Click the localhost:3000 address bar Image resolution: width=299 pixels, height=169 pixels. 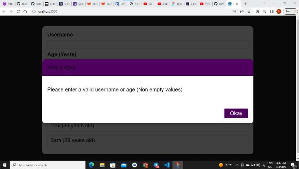(119, 12)
